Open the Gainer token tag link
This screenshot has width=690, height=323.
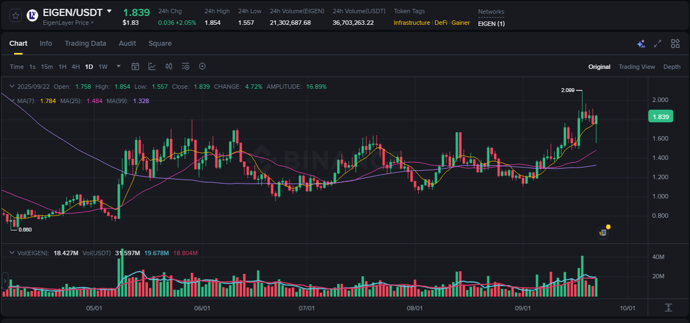pyautogui.click(x=460, y=23)
